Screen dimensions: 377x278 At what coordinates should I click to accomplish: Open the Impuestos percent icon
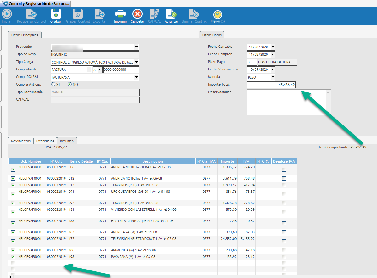pyautogui.click(x=218, y=15)
